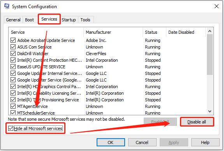Toggle Intel(R) TPM Provisioning Service checkbox
224x151 pixels.
click(x=13, y=100)
